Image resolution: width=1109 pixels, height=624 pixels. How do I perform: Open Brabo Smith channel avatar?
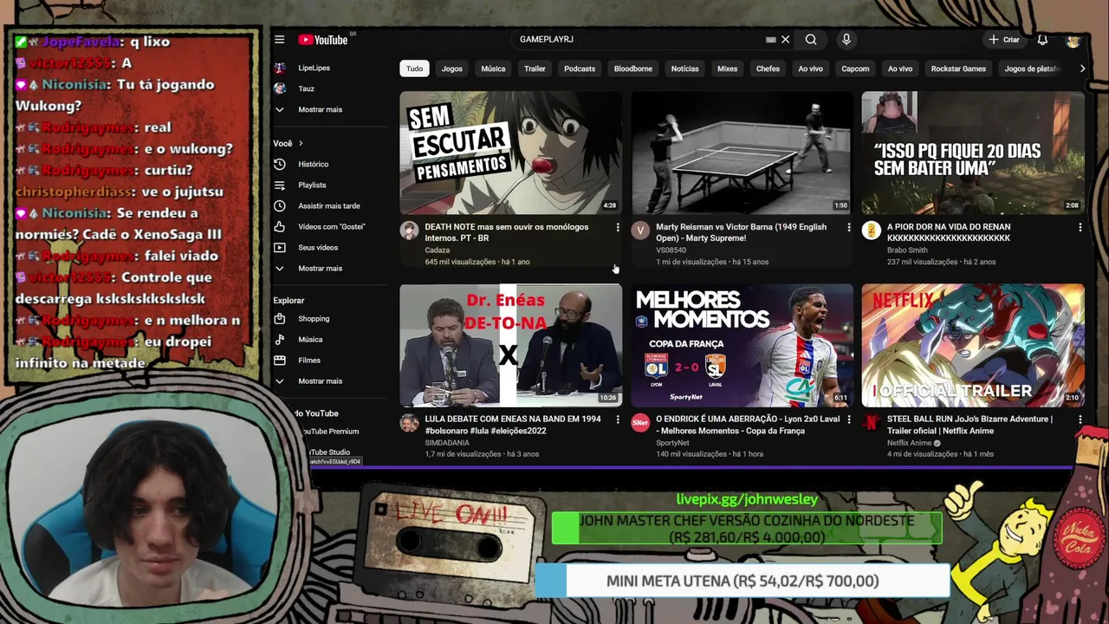coord(872,231)
